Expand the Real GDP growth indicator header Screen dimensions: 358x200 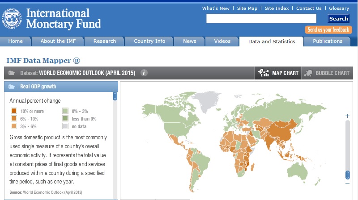[61, 87]
